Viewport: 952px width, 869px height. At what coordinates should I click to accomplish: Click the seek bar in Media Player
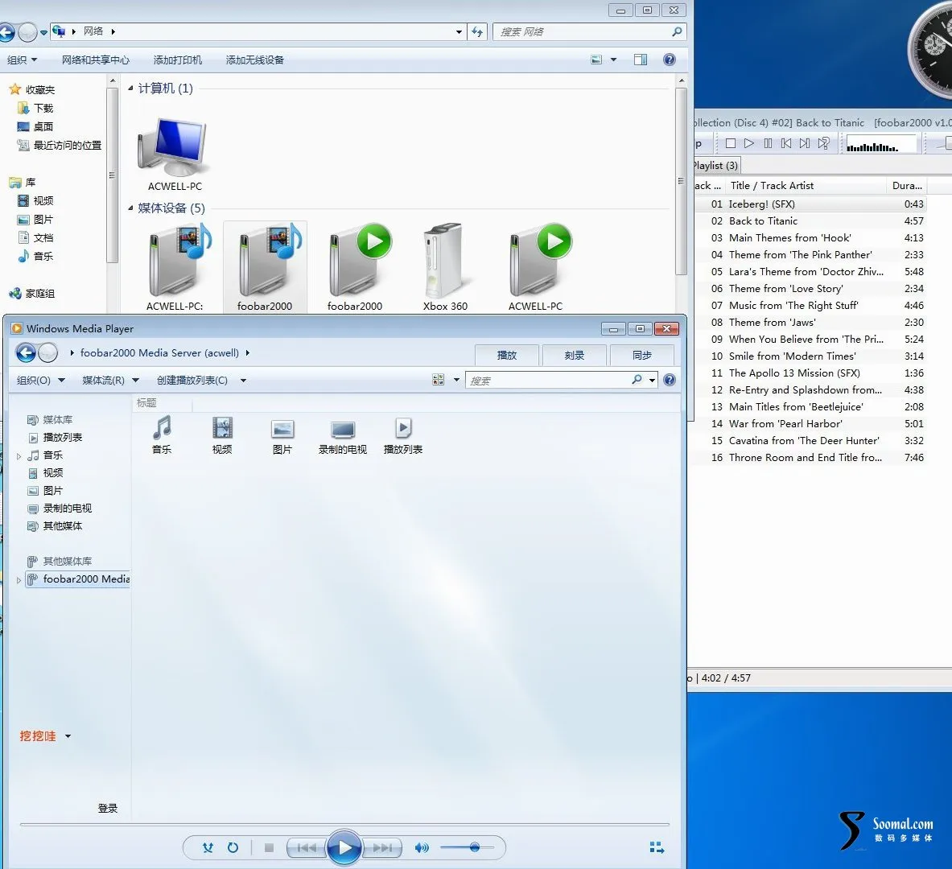(344, 824)
